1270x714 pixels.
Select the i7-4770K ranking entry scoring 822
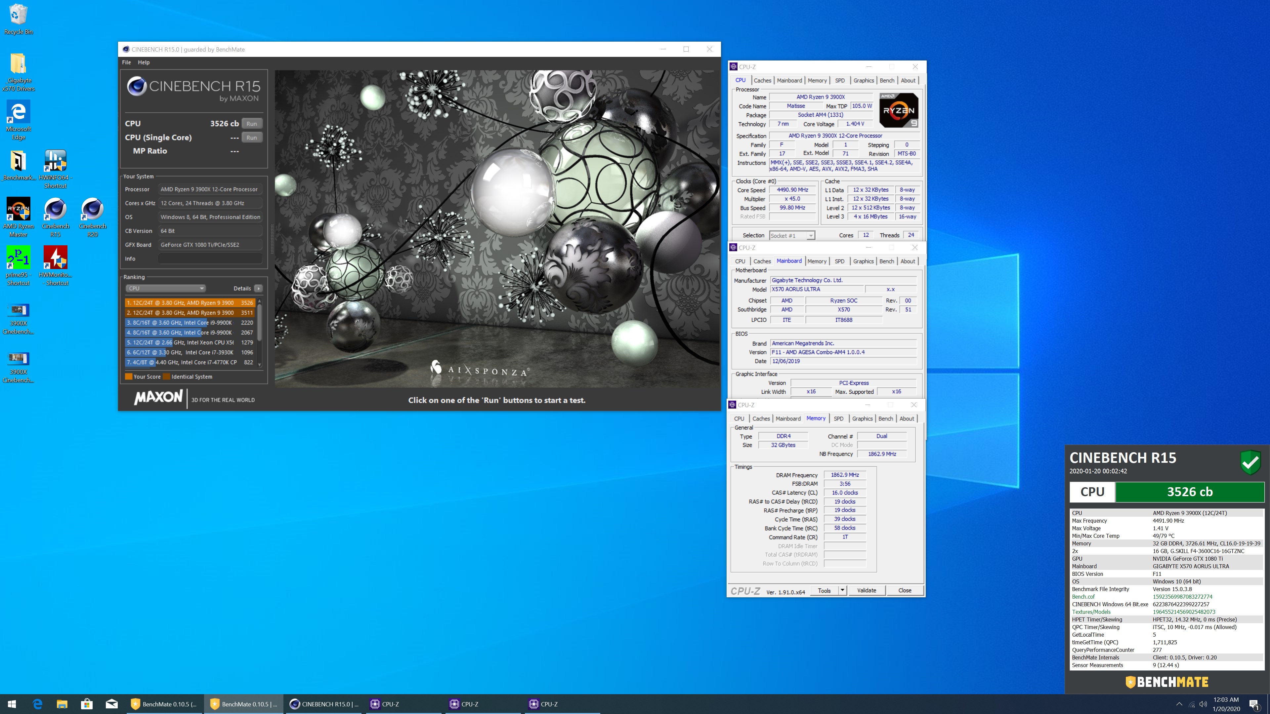coord(190,362)
